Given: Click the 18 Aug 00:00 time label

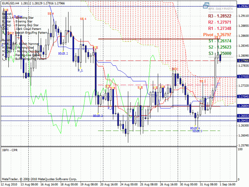Looking at the screenshot, I should pos(69,184).
